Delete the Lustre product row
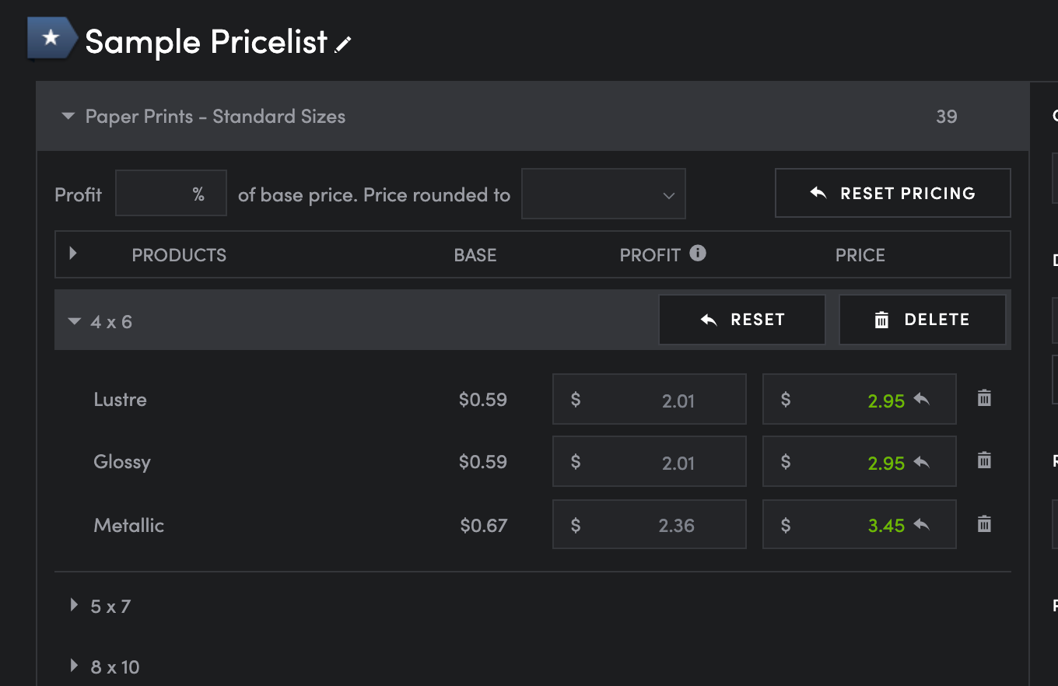This screenshot has height=686, width=1058. pos(984,398)
